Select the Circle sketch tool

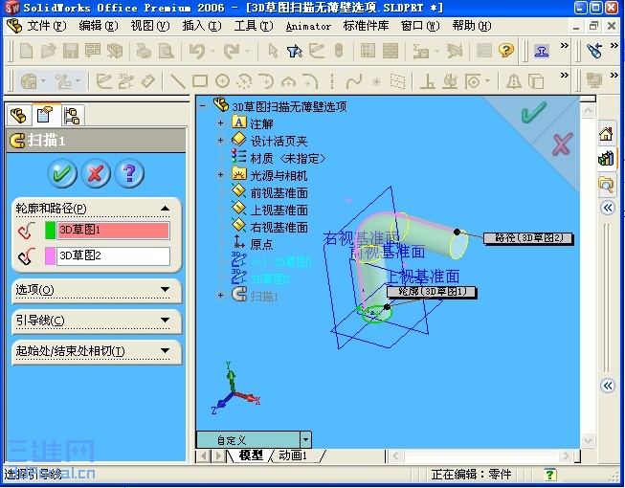(x=222, y=81)
